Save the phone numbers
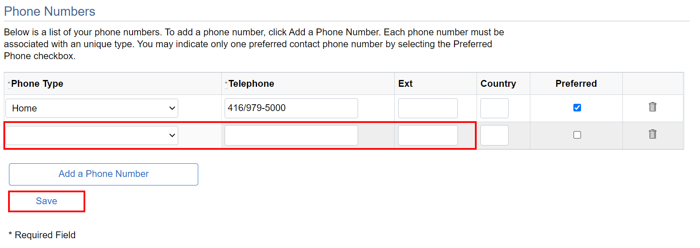Viewport: 700px width, 248px height. click(x=46, y=201)
